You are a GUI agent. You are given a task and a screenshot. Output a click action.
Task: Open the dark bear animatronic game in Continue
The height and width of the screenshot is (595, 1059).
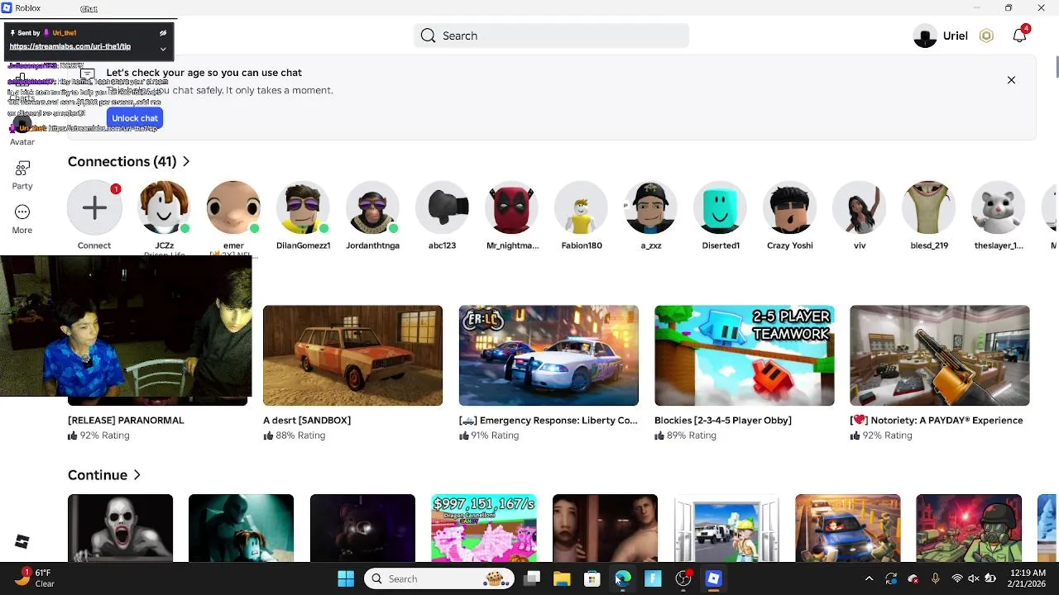[x=362, y=528]
